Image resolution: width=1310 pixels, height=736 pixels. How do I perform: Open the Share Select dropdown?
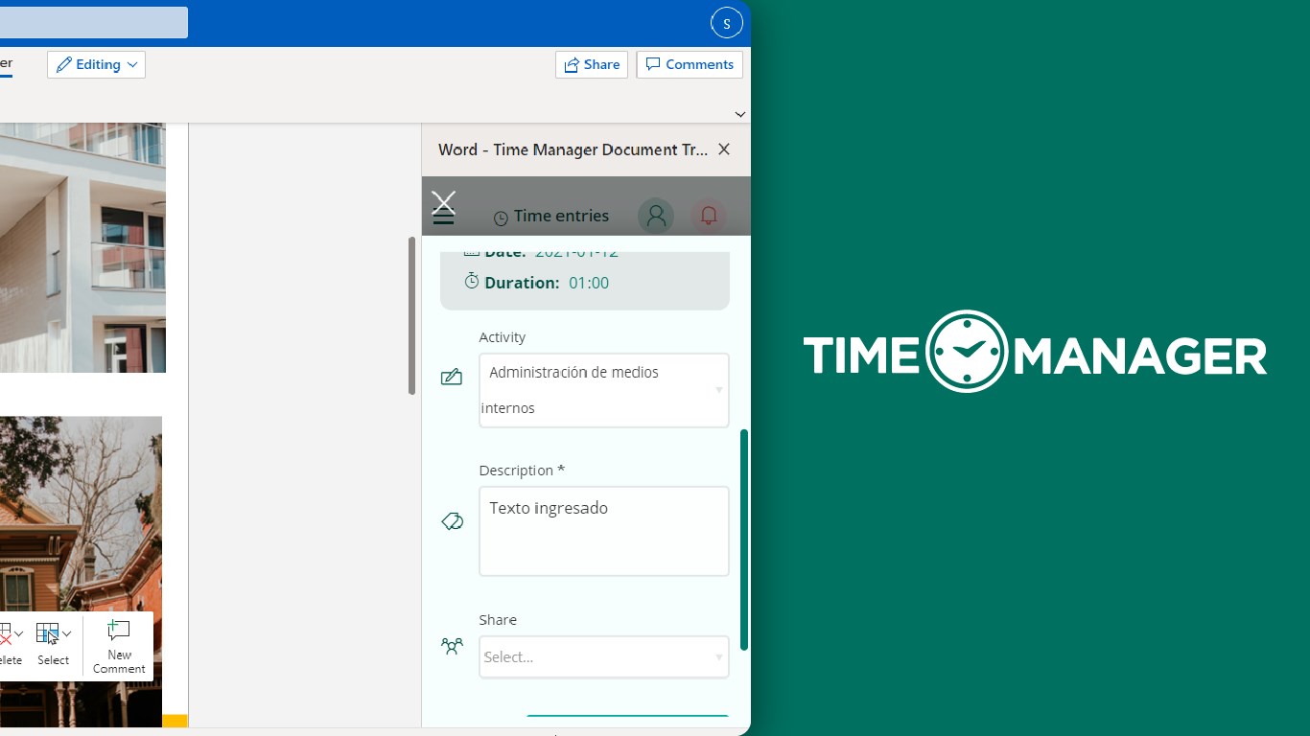[x=604, y=657]
